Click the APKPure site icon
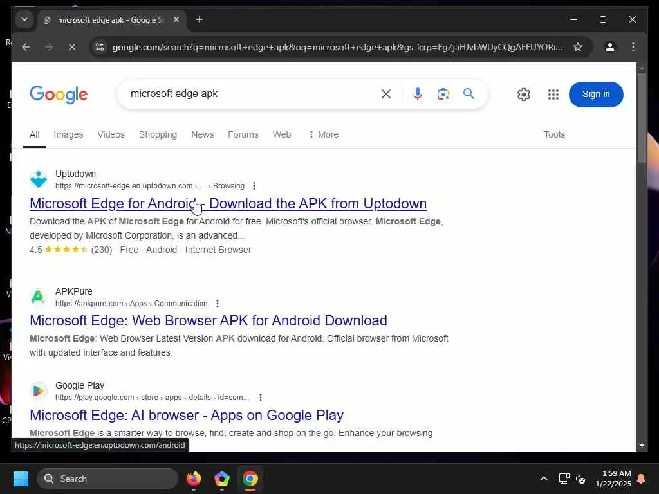This screenshot has height=494, width=659. point(38,297)
